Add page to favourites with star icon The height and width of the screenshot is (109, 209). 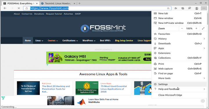pos(168,8)
